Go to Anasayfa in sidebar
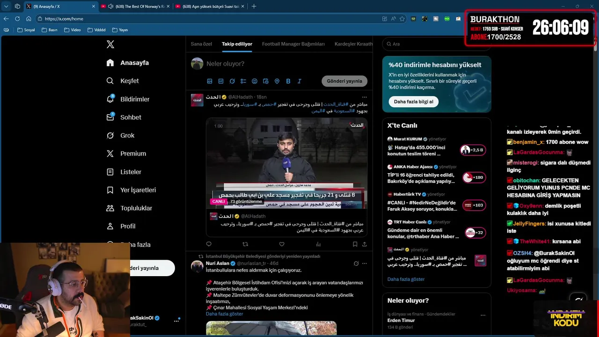The image size is (599, 337). click(x=128, y=63)
